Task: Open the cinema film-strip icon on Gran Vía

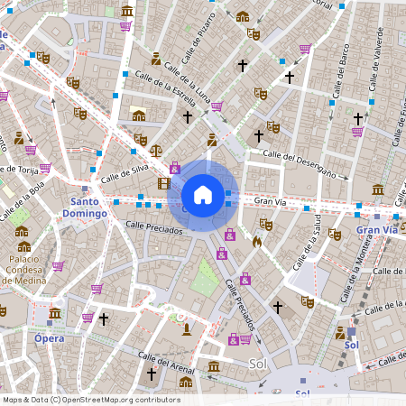Action: point(164,183)
